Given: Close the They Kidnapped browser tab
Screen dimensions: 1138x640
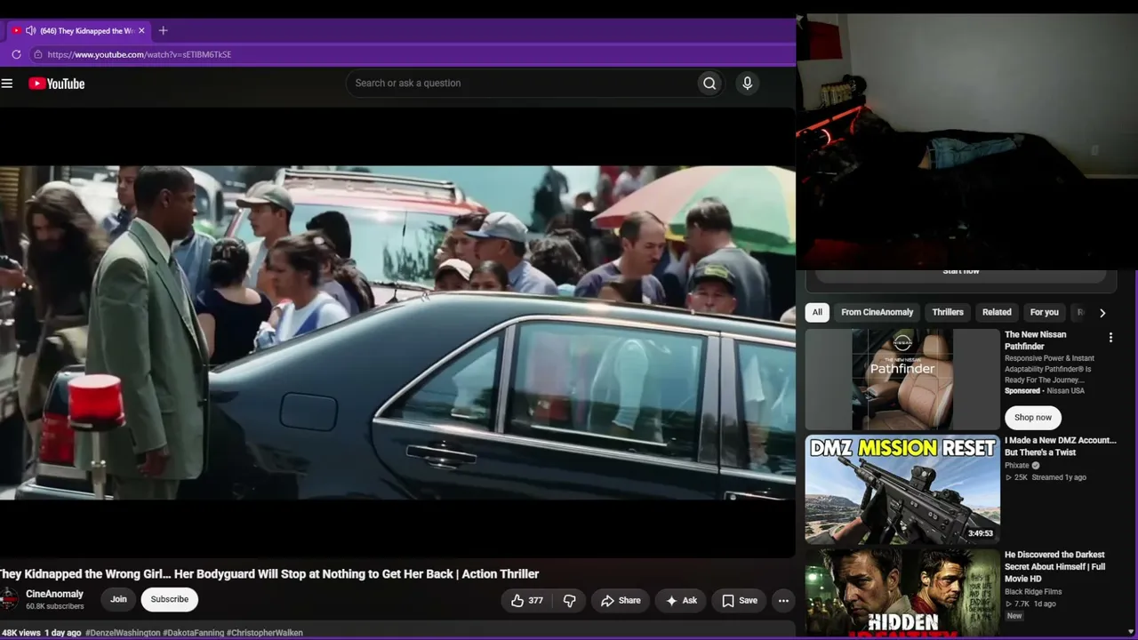Looking at the screenshot, I should coord(141,30).
